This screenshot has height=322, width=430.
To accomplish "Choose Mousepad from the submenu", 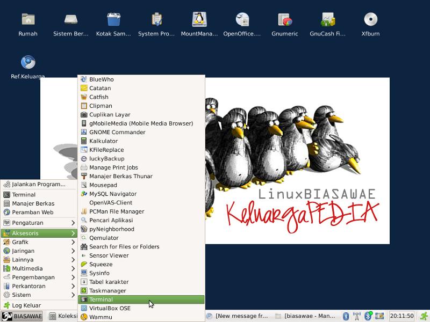I will [x=103, y=185].
